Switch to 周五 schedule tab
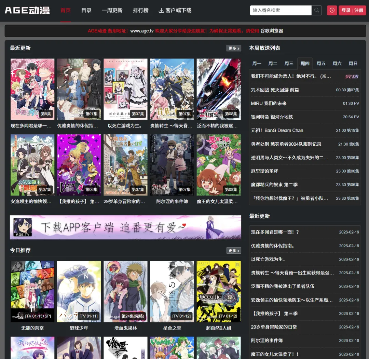 tap(321, 63)
